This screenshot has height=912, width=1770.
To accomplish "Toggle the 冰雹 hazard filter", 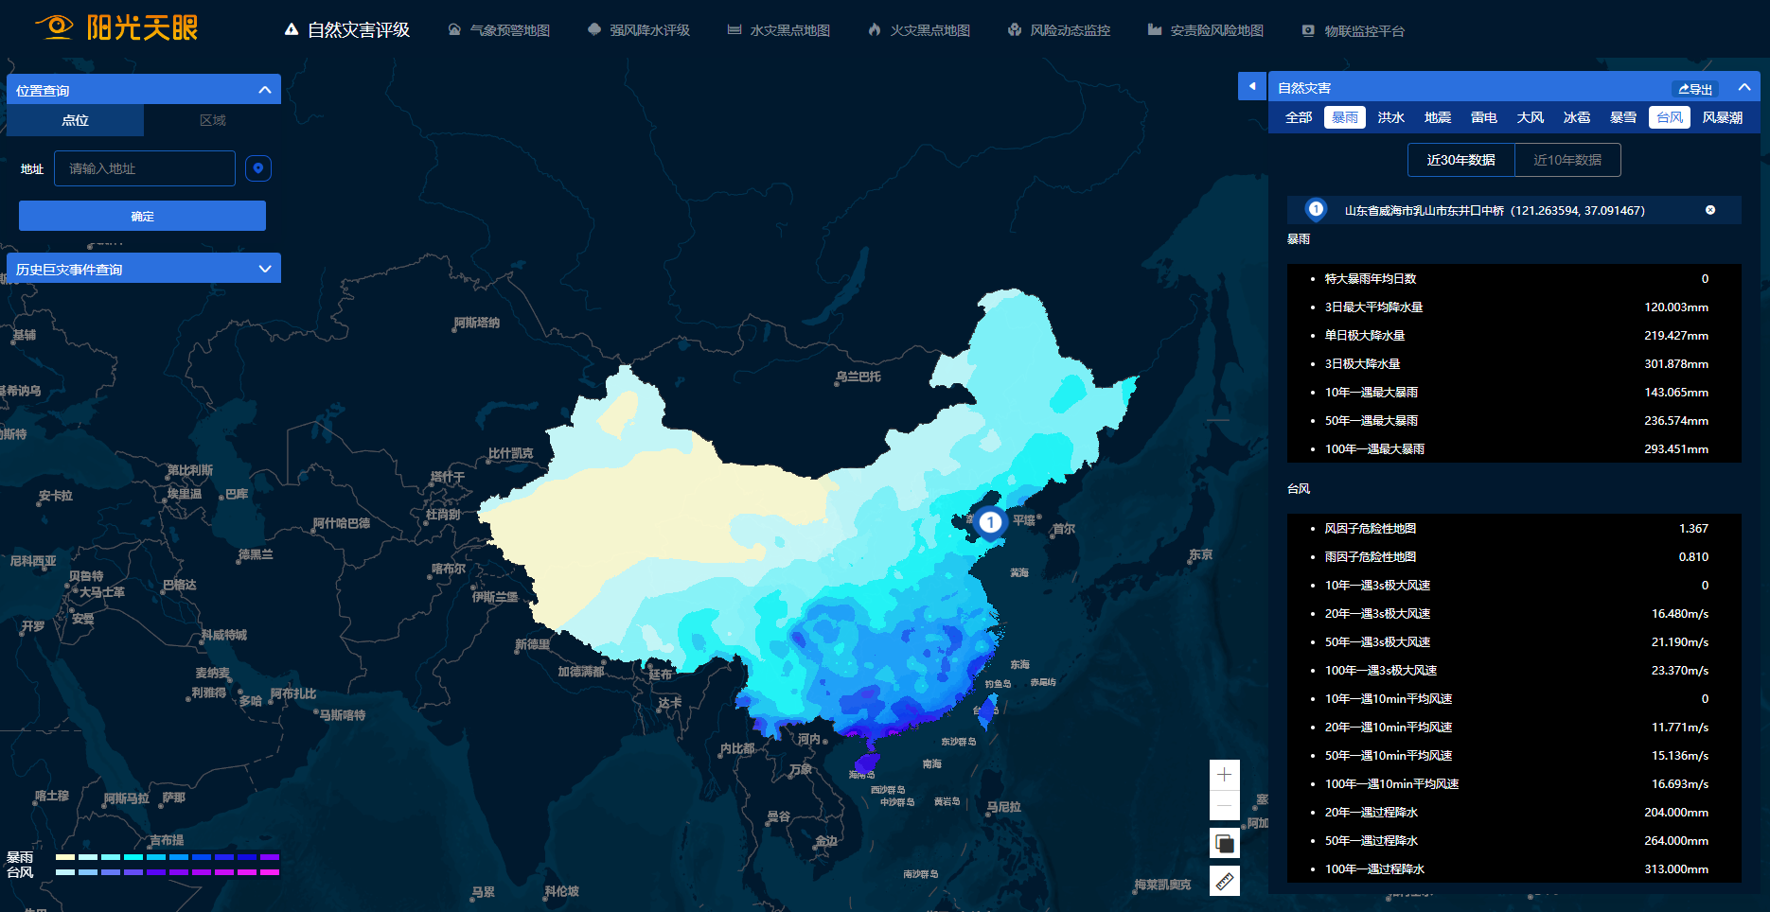I will coord(1577,117).
